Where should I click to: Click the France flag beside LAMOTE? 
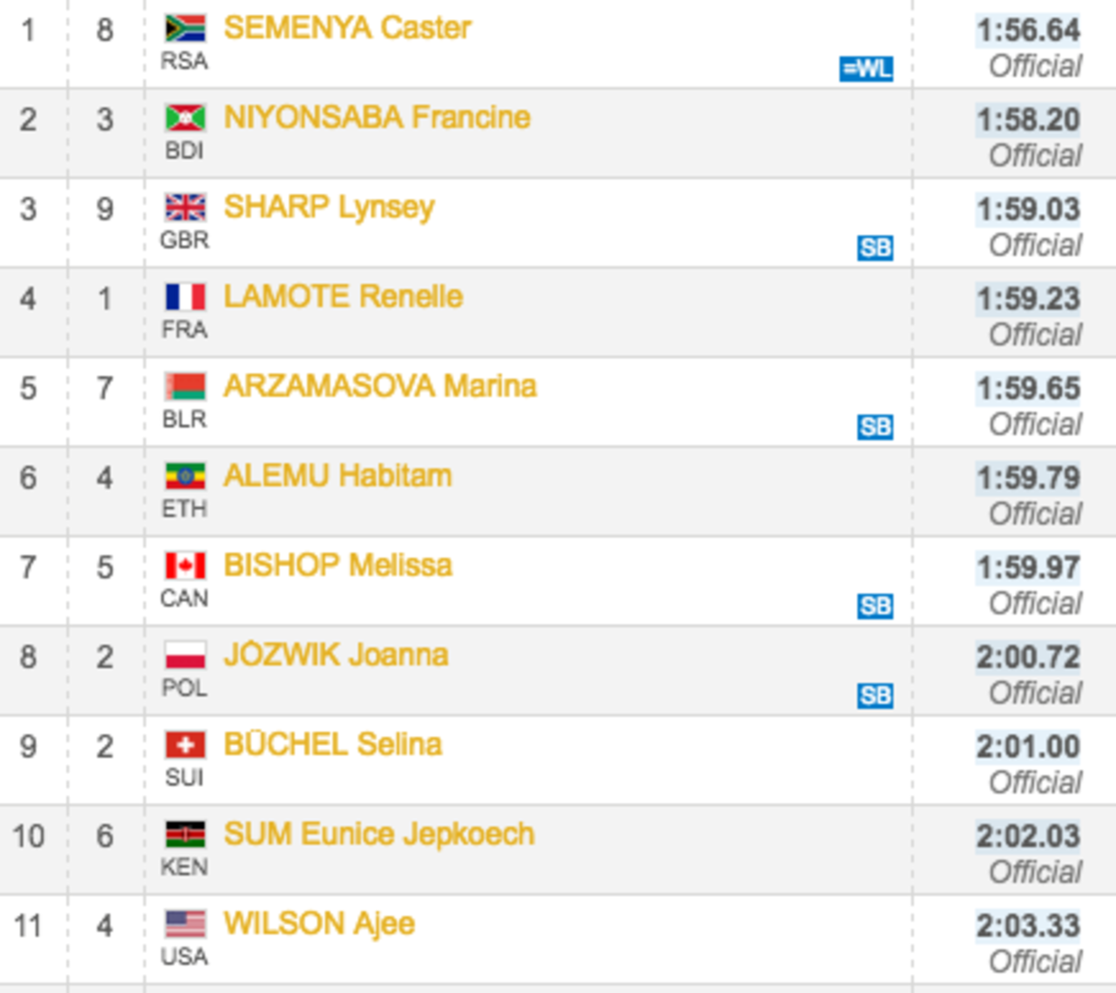point(186,297)
